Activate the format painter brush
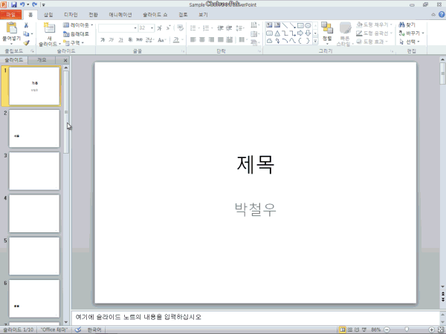Screen dimensions: 446x334 point(26,42)
